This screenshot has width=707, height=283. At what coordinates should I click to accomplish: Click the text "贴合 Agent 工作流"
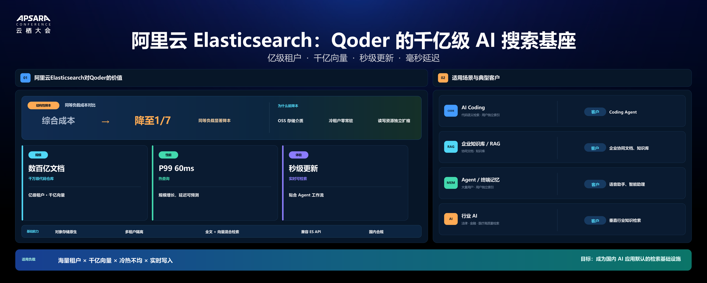(x=306, y=195)
